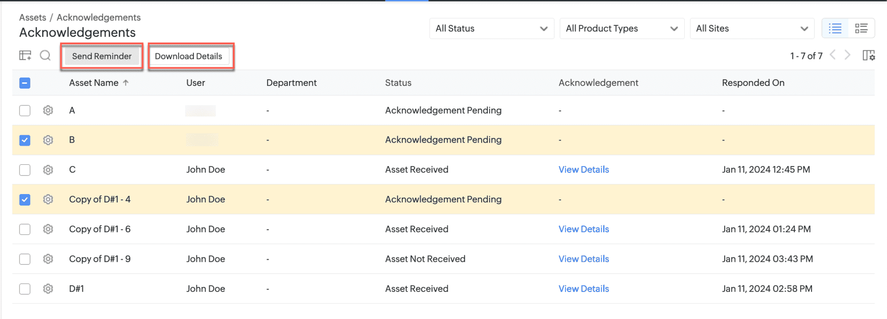Viewport: 887px width, 319px height.
Task: Open the table settings icon beside search
Action: tap(25, 55)
